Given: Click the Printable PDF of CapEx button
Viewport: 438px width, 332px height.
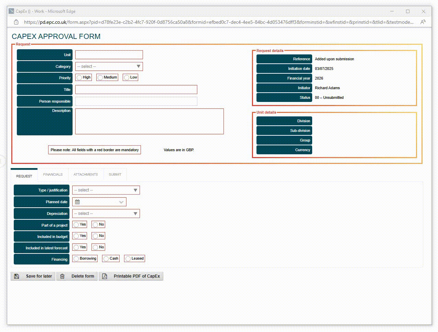Looking at the screenshot, I should tap(131, 276).
